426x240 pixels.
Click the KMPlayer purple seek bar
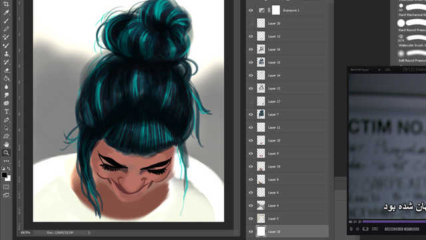point(394,222)
